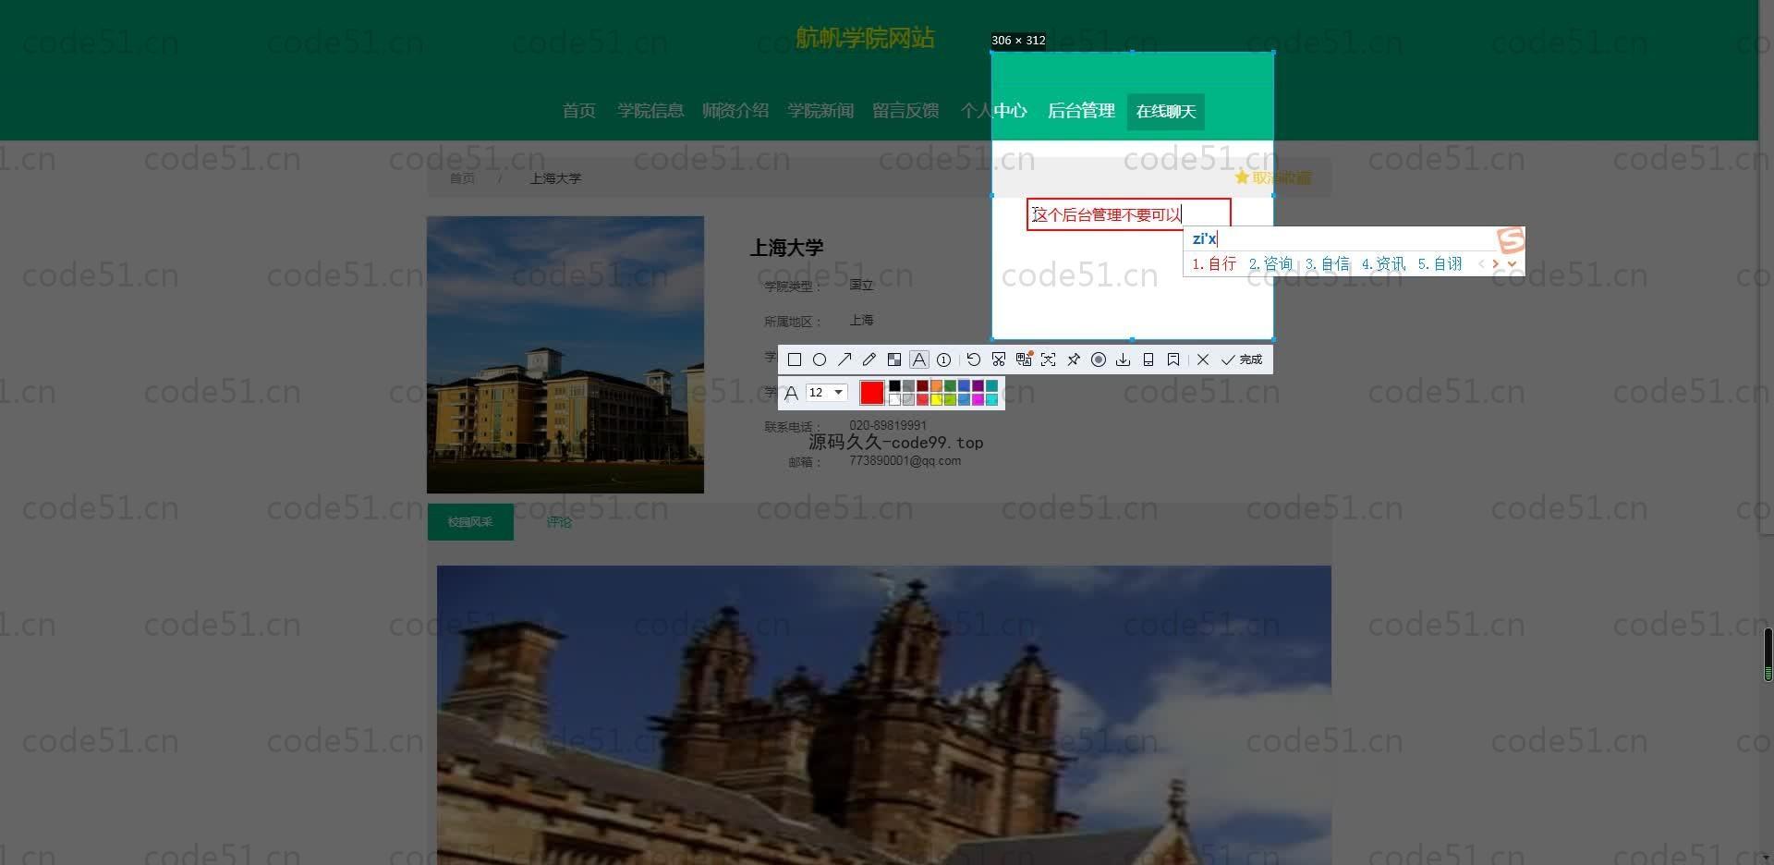
Task: Click the large current-color red swatch
Action: [872, 392]
